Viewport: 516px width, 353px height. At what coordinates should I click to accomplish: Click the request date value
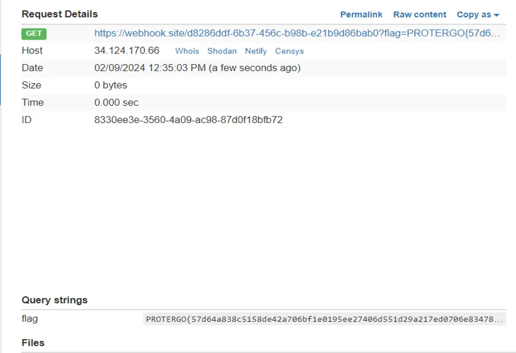[197, 68]
